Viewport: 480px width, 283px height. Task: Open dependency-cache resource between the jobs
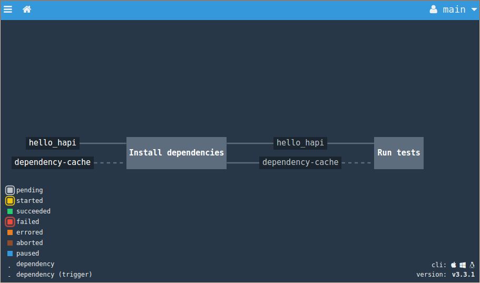(x=300, y=163)
